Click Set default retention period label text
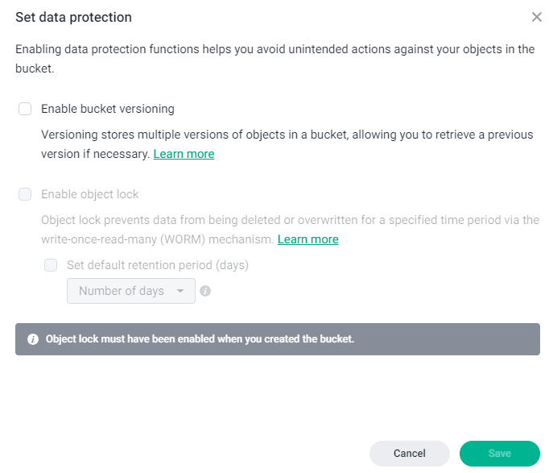The width and height of the screenshot is (553, 473). 158,265
